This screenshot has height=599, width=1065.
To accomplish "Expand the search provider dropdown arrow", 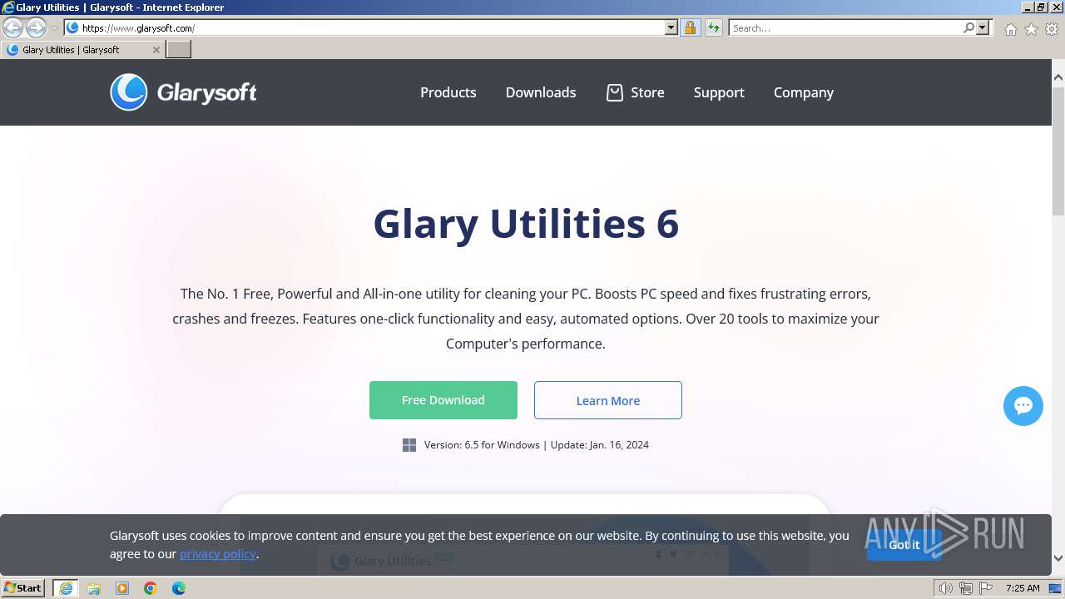I will pyautogui.click(x=983, y=28).
